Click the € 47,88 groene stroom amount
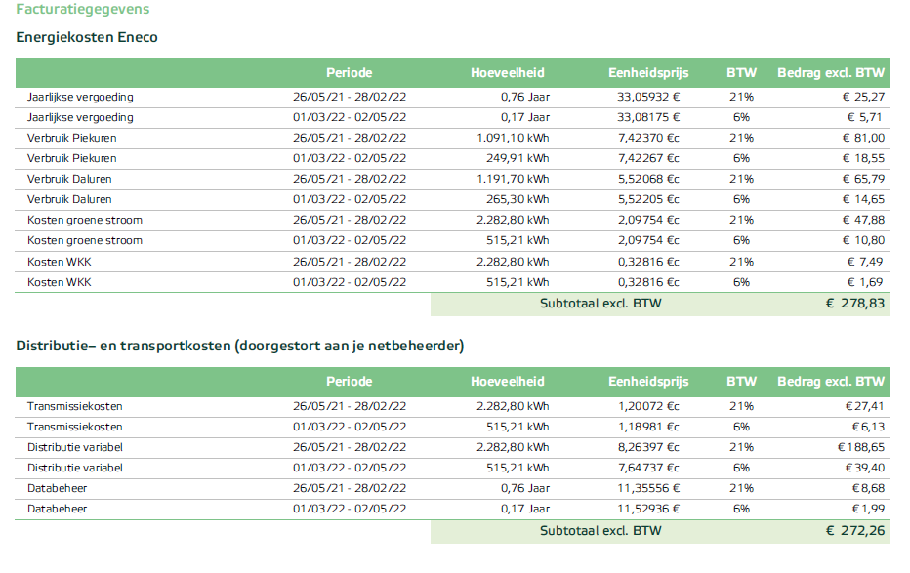Screen dimensions: 910x573 865,220
